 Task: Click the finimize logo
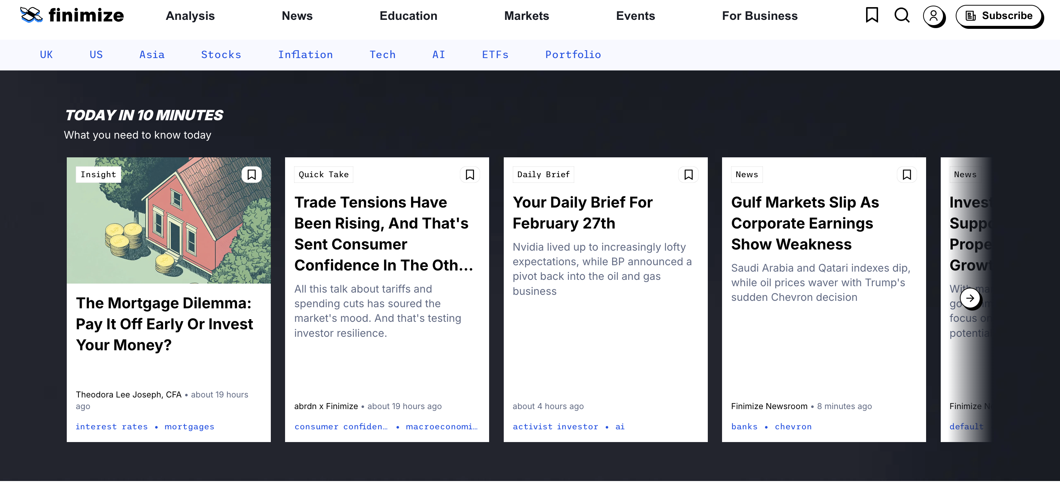point(72,15)
